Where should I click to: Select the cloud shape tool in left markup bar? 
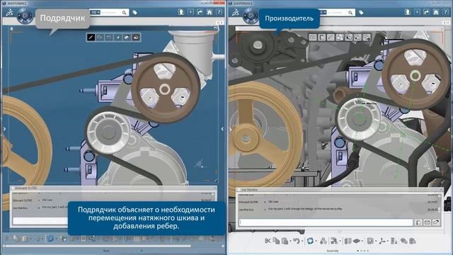pos(100,38)
